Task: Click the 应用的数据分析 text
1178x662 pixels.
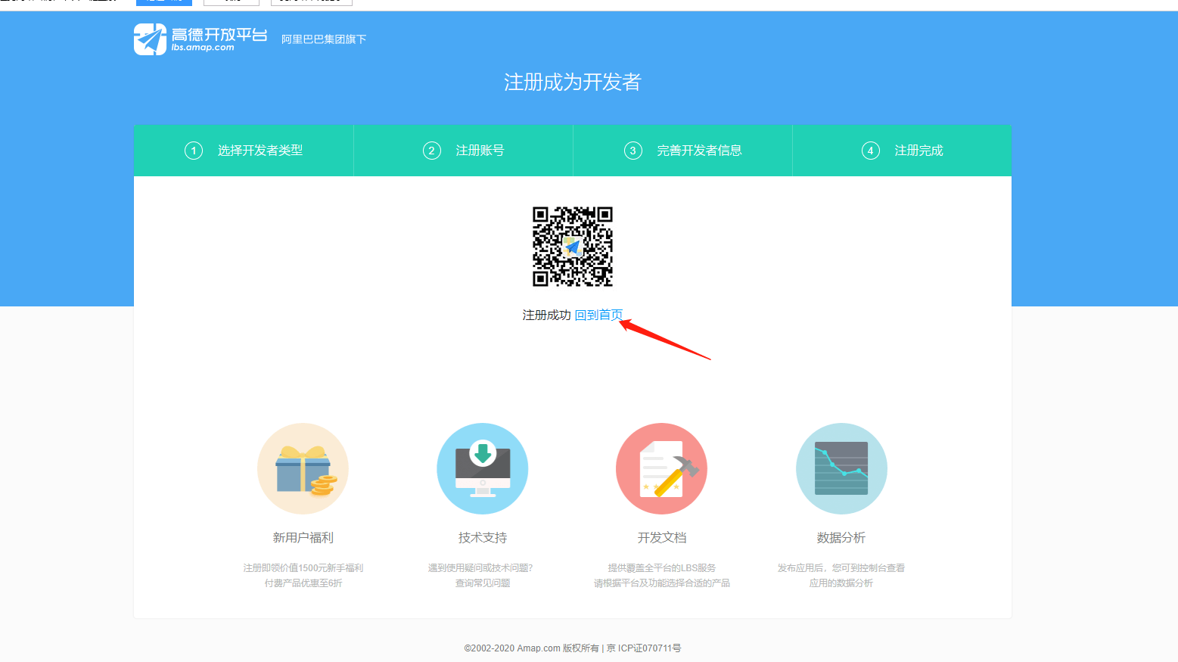Action: tap(841, 583)
